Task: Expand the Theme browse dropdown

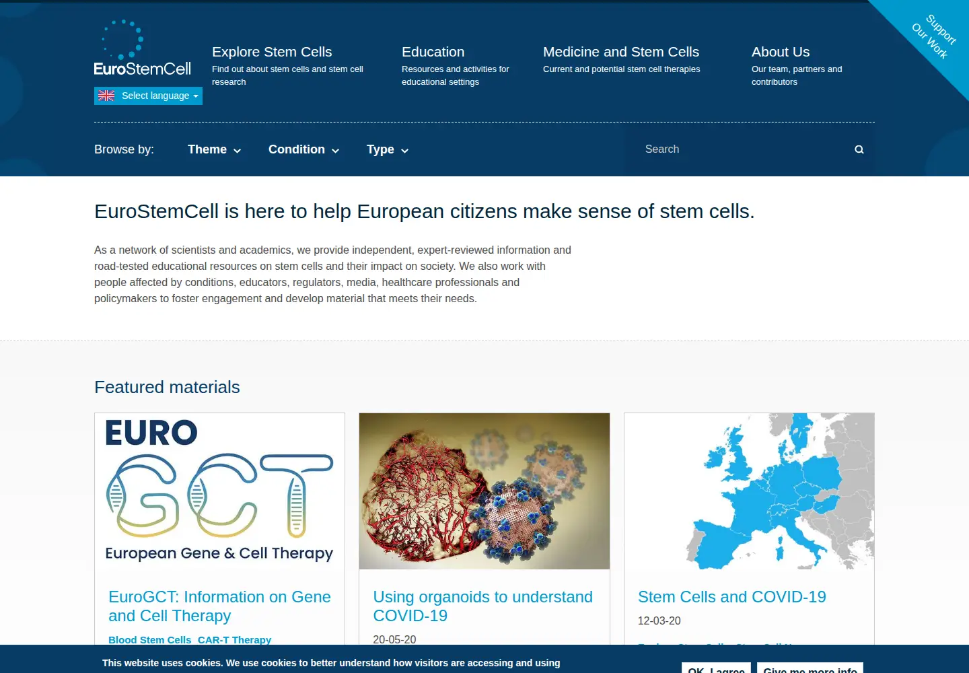Action: (x=214, y=149)
